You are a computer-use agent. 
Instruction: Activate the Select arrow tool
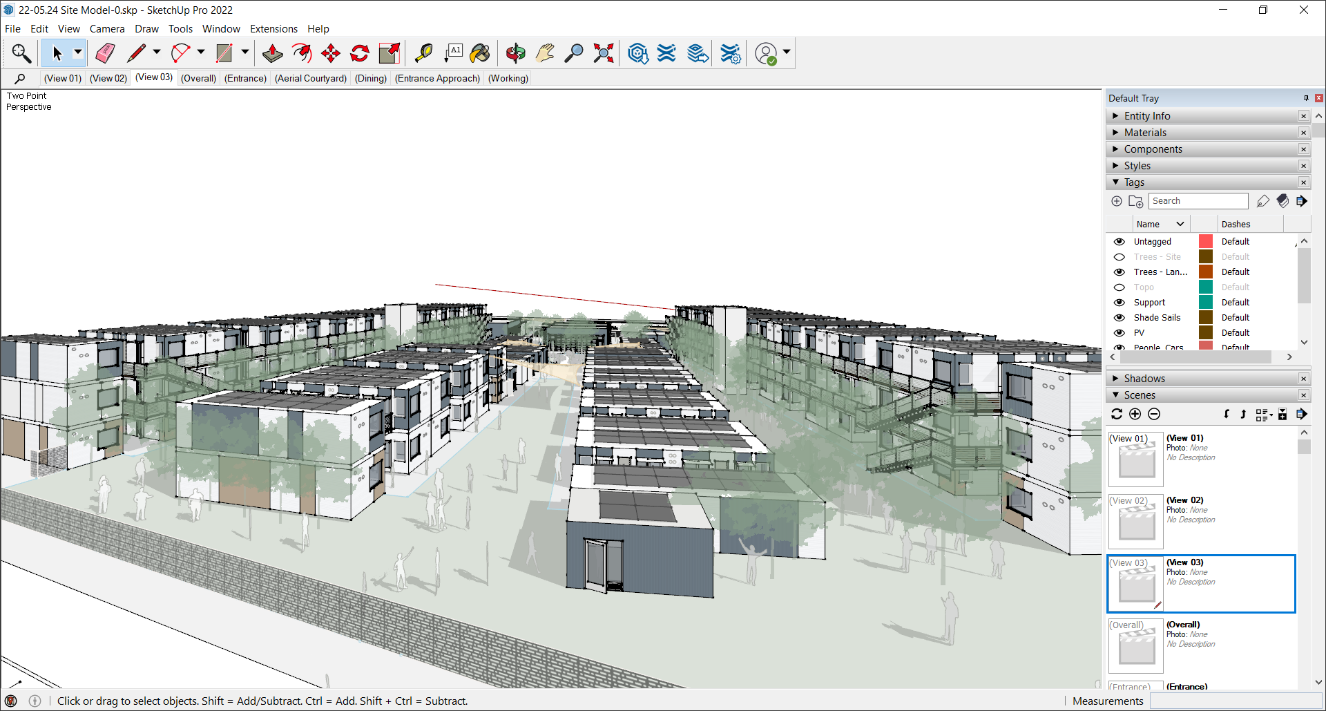57,53
